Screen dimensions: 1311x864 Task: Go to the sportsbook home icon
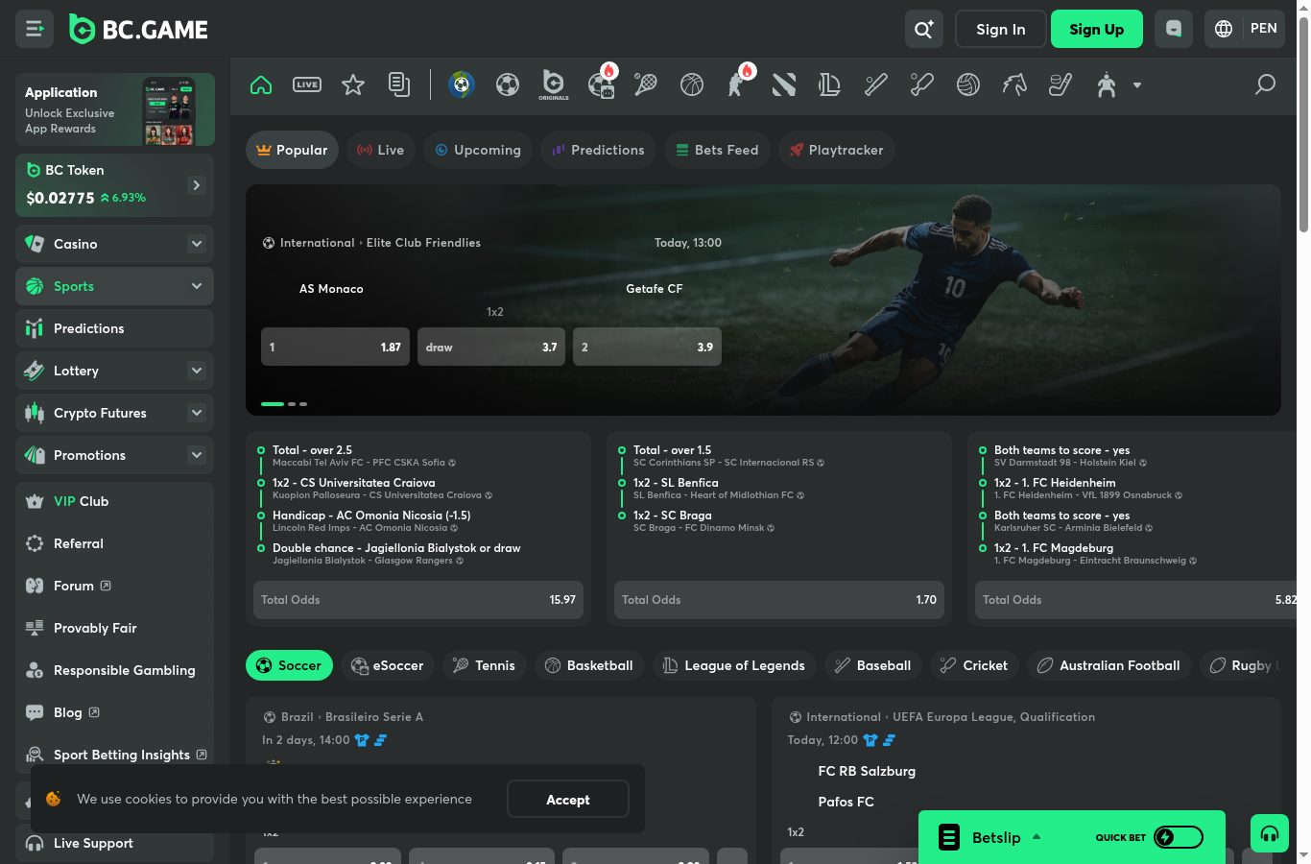click(x=261, y=84)
